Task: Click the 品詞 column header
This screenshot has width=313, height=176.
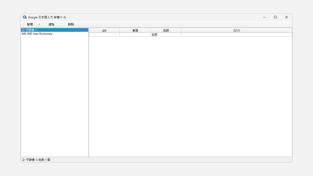Action: (166, 31)
